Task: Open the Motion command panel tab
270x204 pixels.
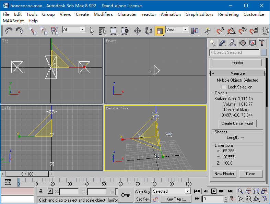Action: [x=243, y=43]
